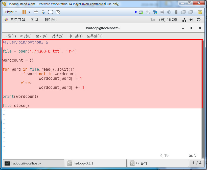Close the hadoop@localhost terminal window
This screenshot has height=170, width=207.
200,28
